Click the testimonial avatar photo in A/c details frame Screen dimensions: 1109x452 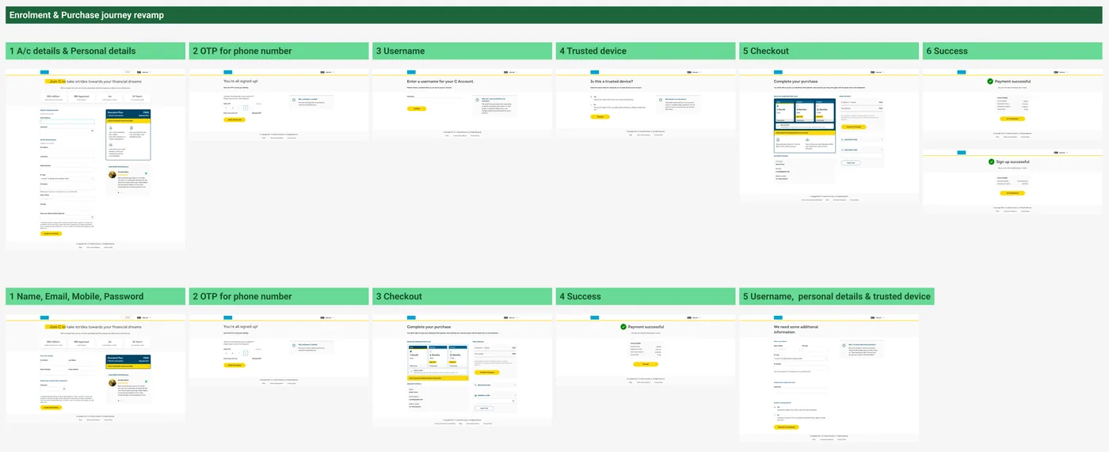point(112,174)
